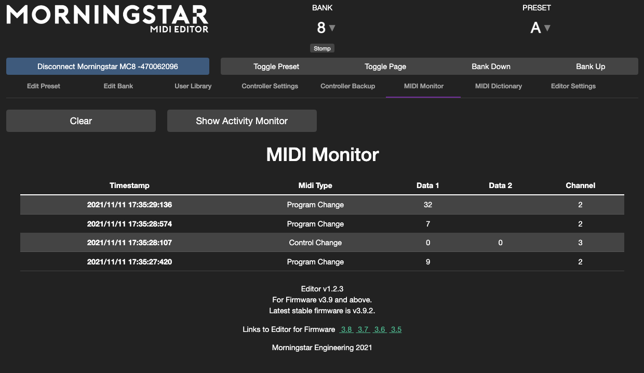This screenshot has width=644, height=373.
Task: Switch to the MIDI Dictionary tab
Action: pos(498,86)
